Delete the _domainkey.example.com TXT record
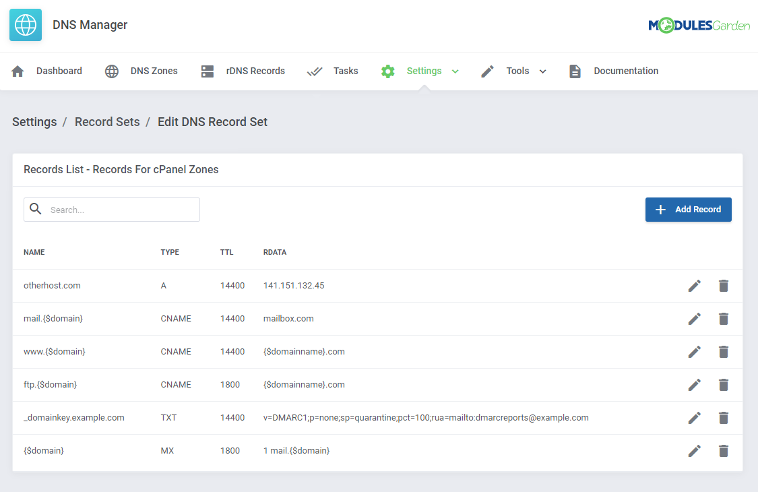The image size is (758, 492). point(724,417)
